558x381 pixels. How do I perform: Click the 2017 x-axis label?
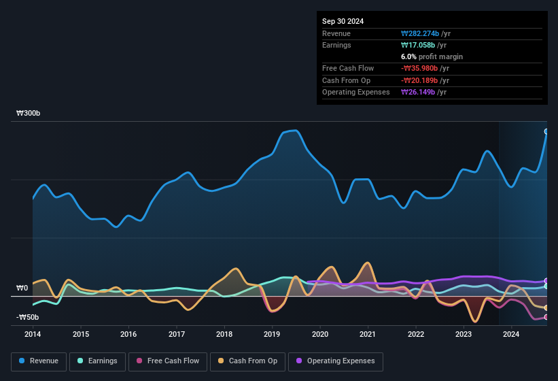[177, 334]
